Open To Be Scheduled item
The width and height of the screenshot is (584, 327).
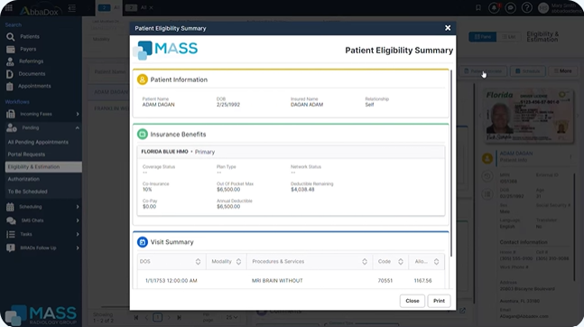click(28, 192)
